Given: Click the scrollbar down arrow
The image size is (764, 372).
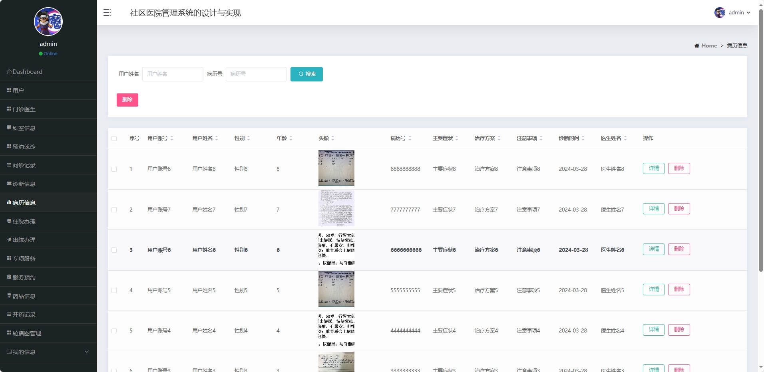Looking at the screenshot, I should (x=761, y=367).
